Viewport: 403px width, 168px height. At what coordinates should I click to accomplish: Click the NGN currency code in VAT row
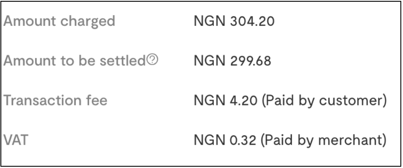210,140
